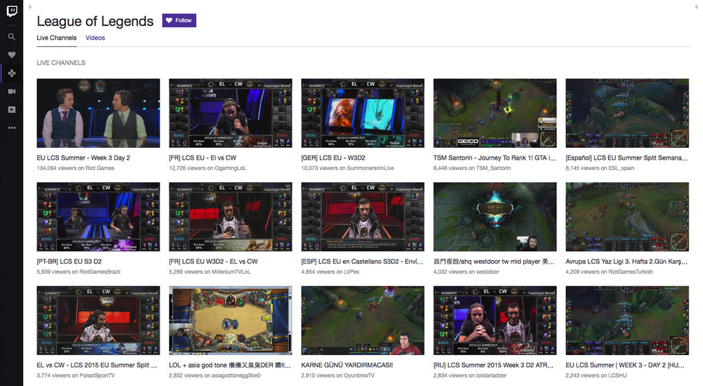Click the EU LCS Summer - Week 3 Day 2 title
Image resolution: width=703 pixels, height=386 pixels.
[x=83, y=158]
